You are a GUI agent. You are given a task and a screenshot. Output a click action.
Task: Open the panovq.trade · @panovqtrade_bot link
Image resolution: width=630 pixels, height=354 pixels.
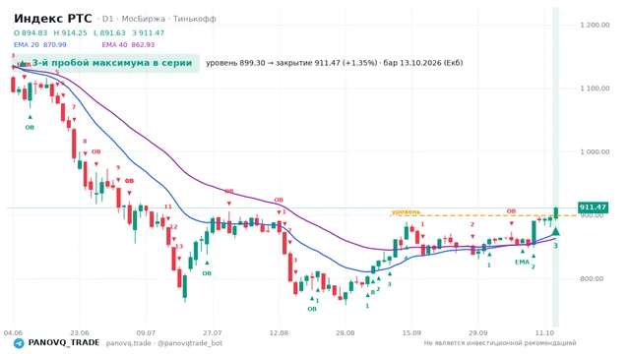point(164,343)
